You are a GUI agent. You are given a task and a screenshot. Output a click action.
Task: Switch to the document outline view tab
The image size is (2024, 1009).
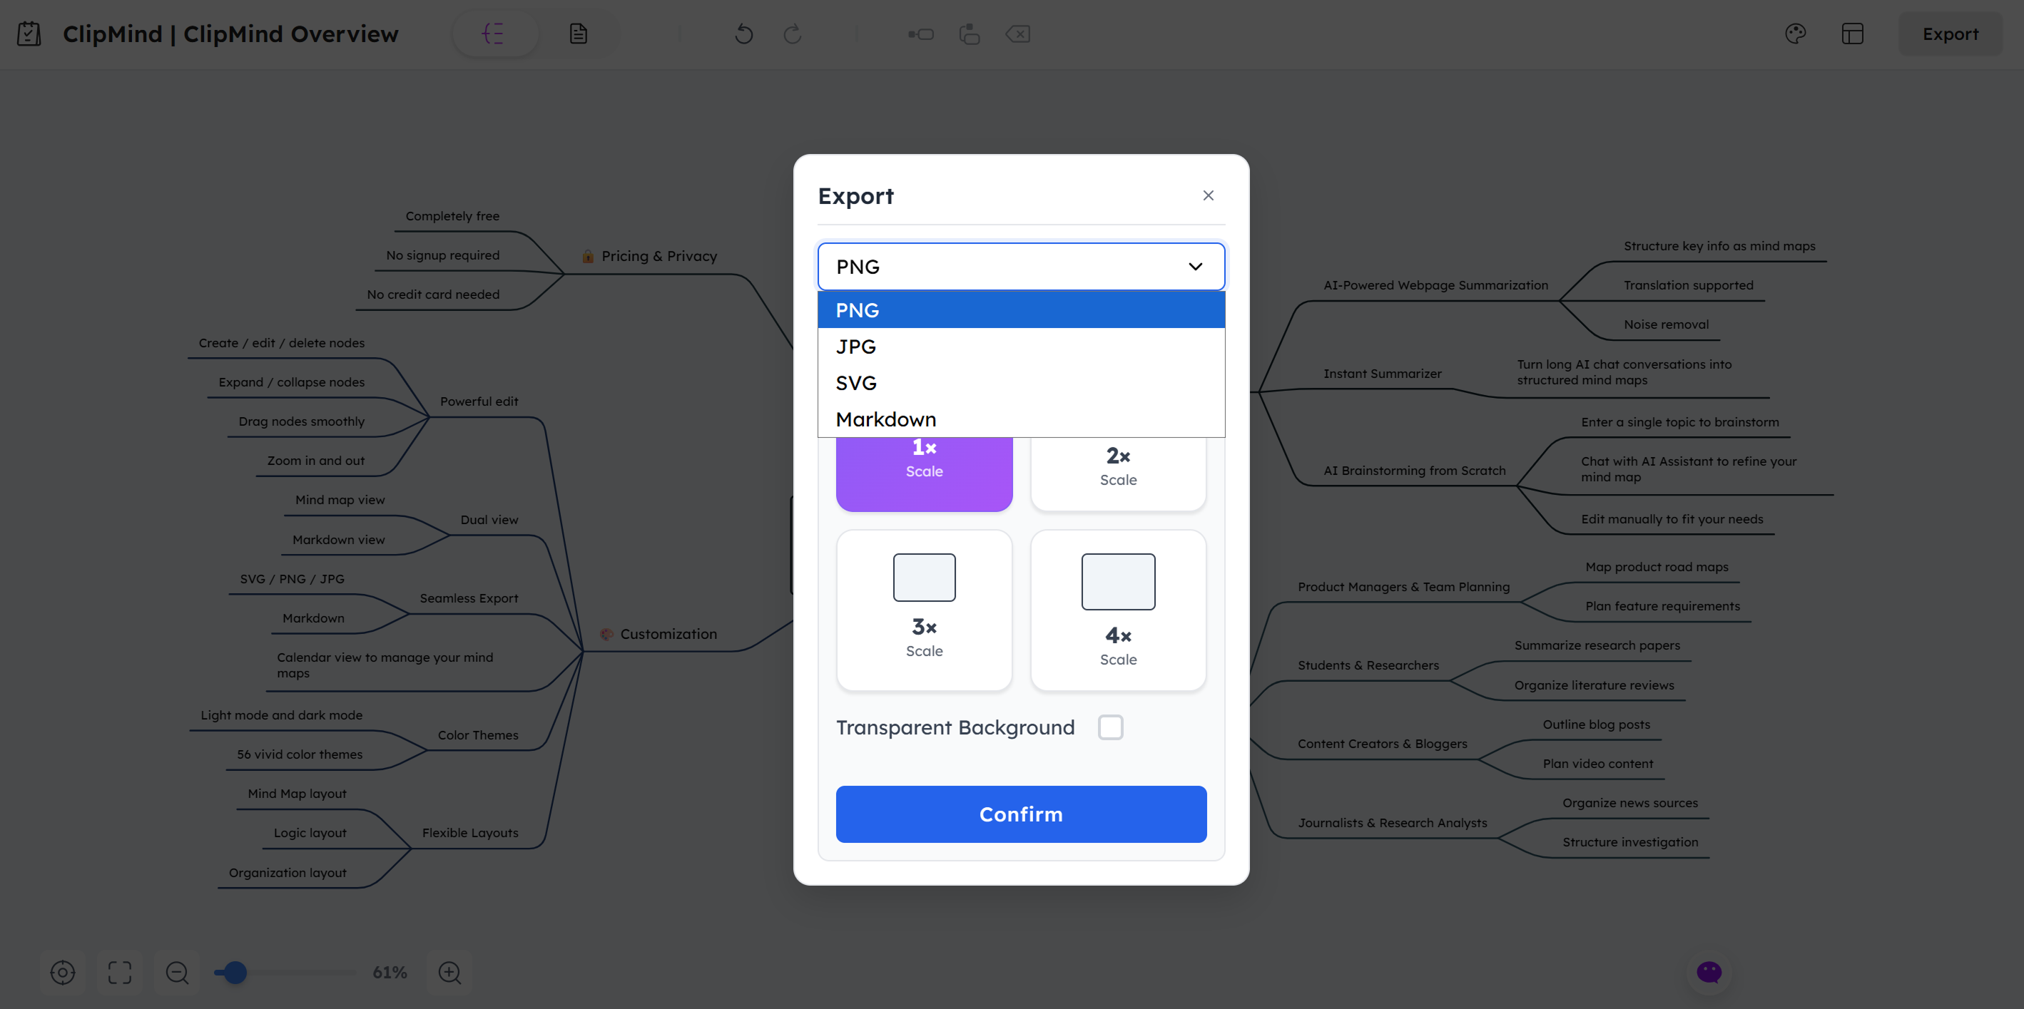pos(579,33)
